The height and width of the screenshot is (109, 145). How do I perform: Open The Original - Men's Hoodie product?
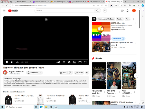pos(56,96)
